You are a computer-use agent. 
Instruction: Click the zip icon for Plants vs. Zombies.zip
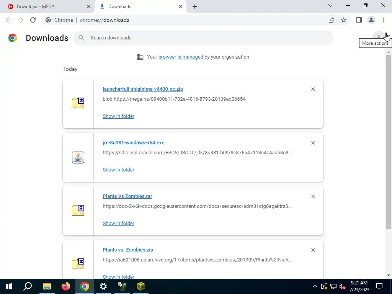(x=78, y=264)
